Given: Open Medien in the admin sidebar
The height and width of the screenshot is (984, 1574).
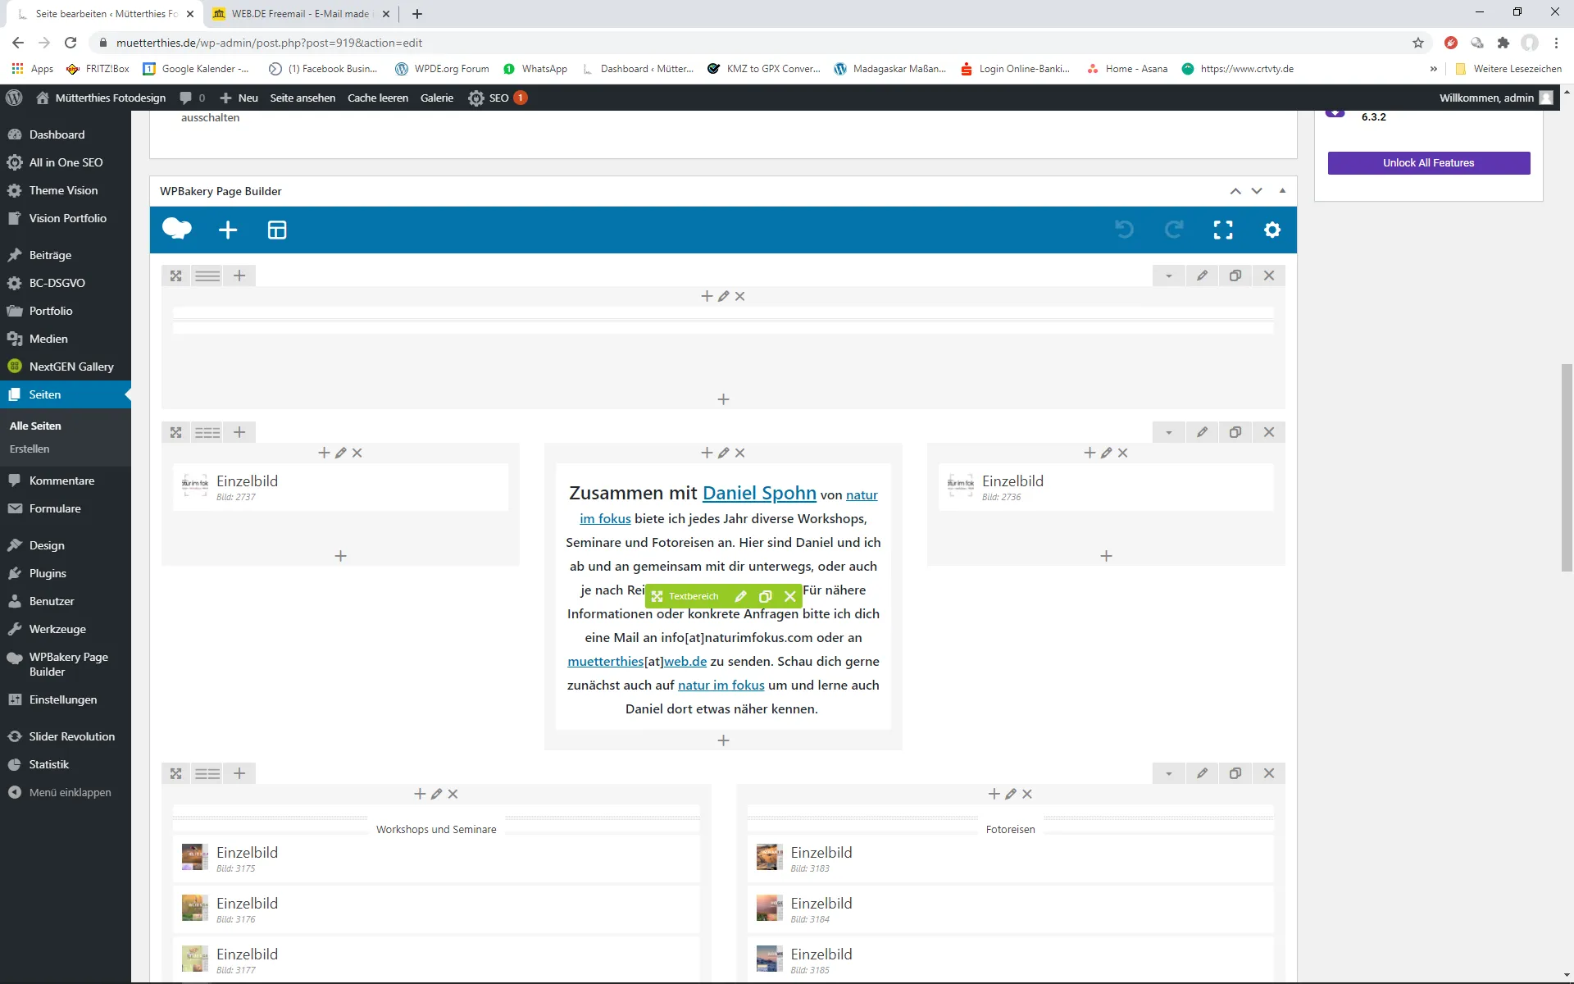Looking at the screenshot, I should tap(48, 339).
